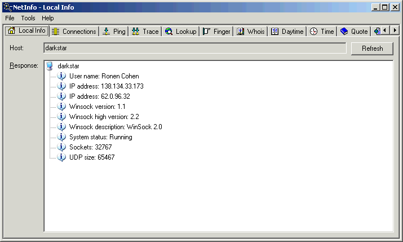Click the Host input field
The height and width of the screenshot is (242, 403).
(x=195, y=48)
